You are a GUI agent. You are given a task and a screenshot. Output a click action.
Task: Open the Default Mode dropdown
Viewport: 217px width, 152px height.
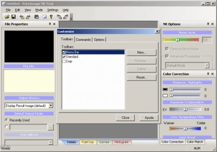click(207, 65)
